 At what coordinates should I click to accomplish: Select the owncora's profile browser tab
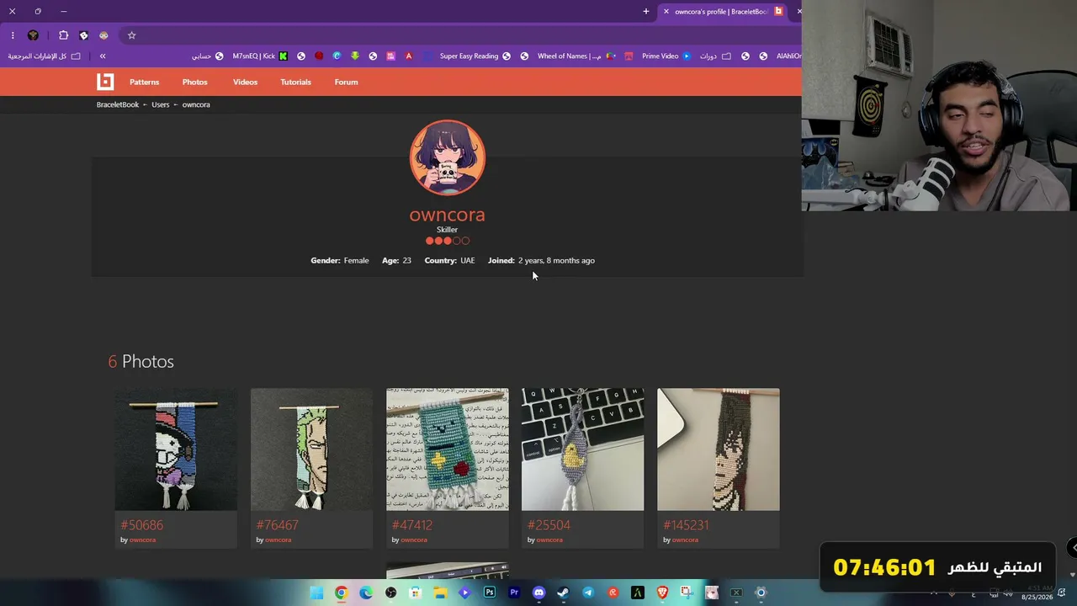tap(724, 12)
